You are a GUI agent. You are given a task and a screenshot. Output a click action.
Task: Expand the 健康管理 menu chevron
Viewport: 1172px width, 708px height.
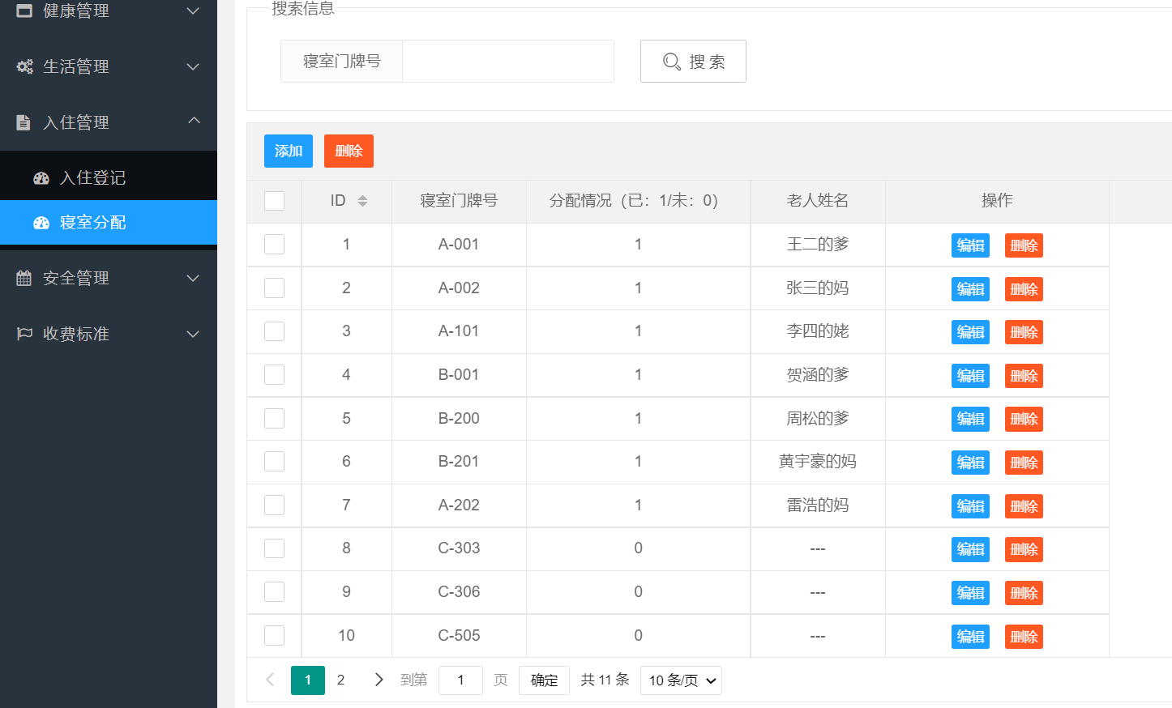193,11
